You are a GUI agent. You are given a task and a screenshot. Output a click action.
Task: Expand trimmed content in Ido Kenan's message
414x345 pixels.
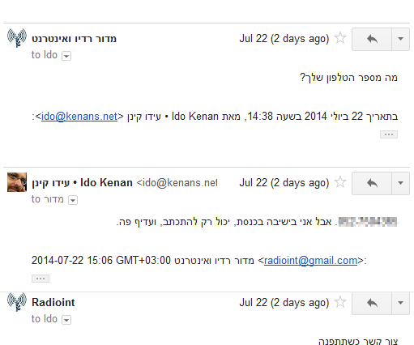click(x=41, y=279)
